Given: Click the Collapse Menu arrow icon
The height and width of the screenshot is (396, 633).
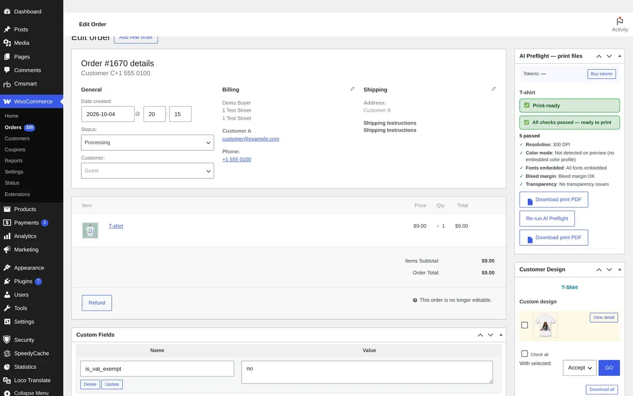Looking at the screenshot, I should 7,393.
